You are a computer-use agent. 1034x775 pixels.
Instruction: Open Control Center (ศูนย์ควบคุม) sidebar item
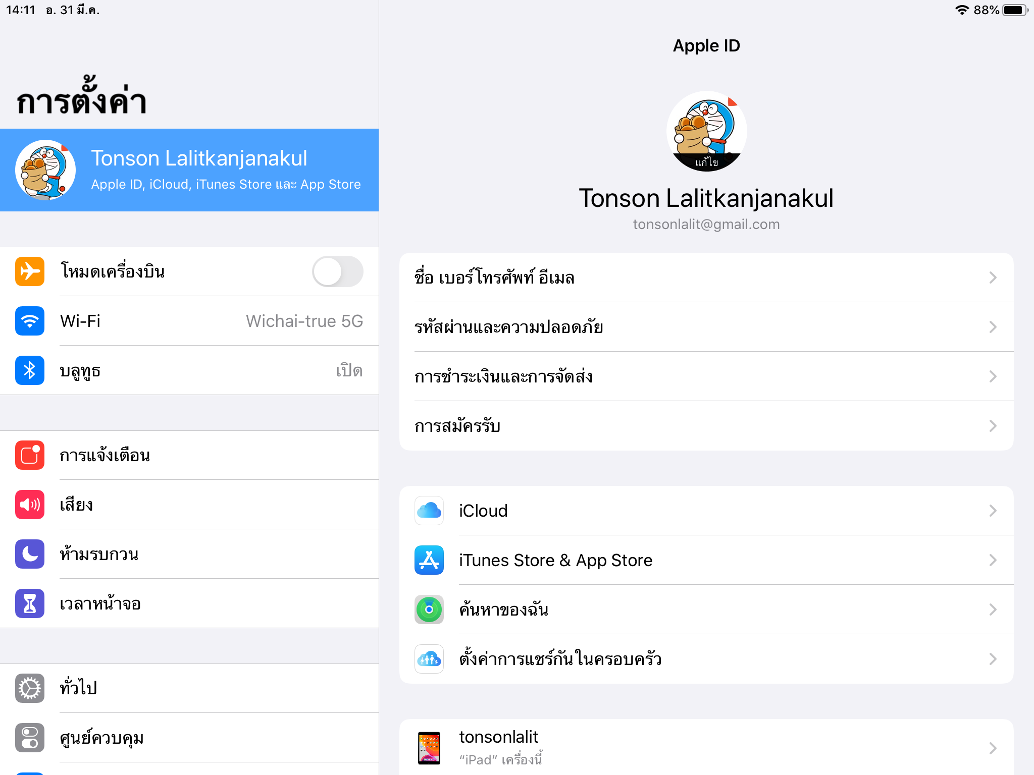tap(189, 738)
